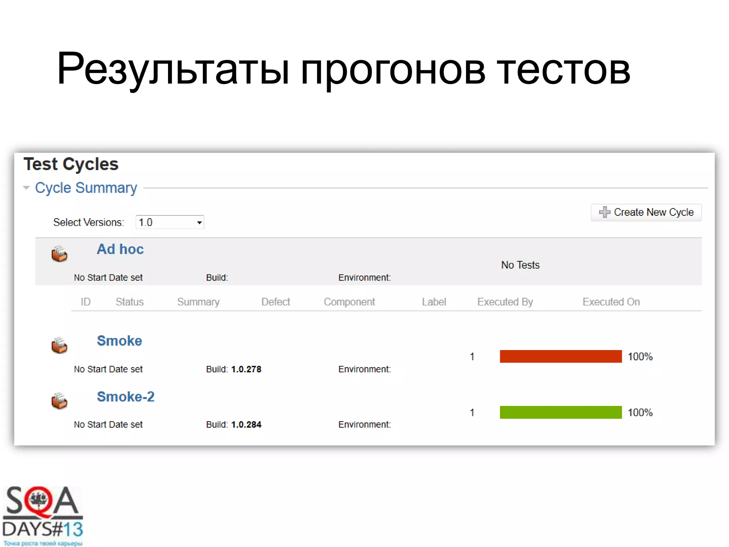Sort by the Executed By column header

(505, 302)
